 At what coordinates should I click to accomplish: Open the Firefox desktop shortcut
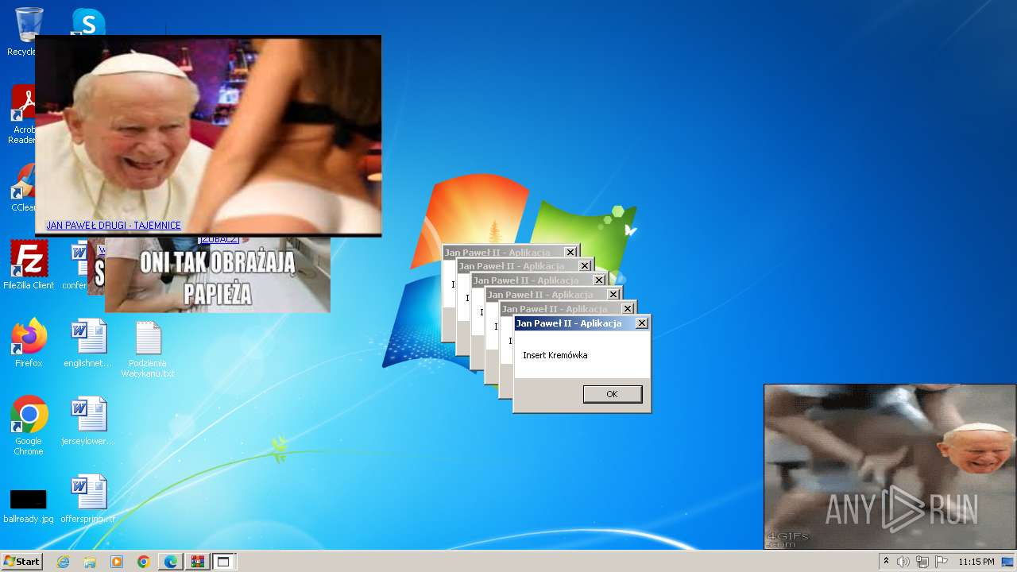(x=29, y=343)
